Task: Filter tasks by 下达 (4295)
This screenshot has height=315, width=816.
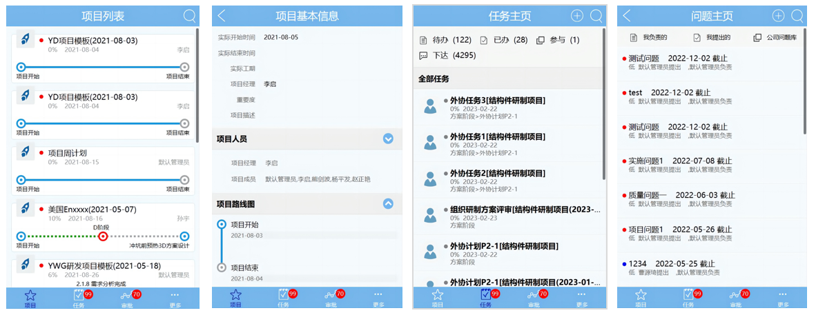Action: pos(447,56)
